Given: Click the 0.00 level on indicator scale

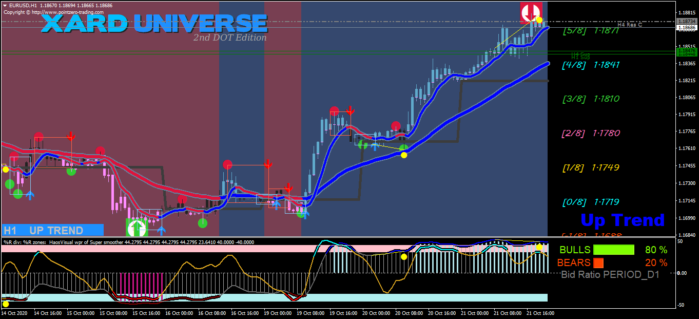Looking at the screenshot, I should (682, 273).
